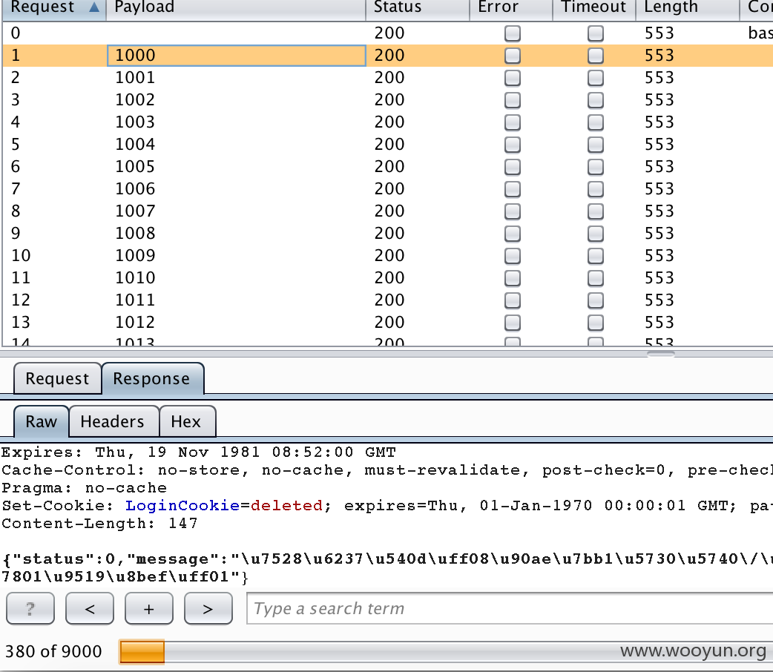Select row with payload 1010
This screenshot has width=773, height=672.
point(387,277)
